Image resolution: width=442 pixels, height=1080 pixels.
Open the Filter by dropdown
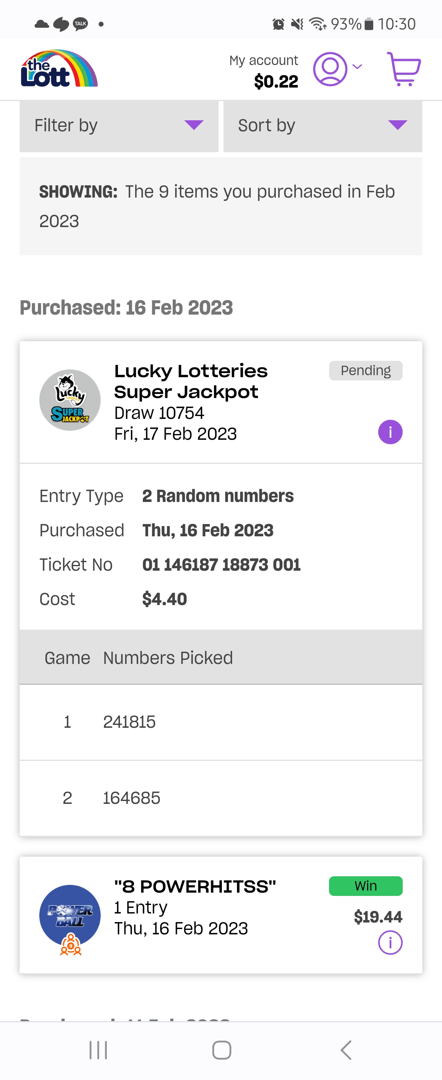click(x=119, y=125)
